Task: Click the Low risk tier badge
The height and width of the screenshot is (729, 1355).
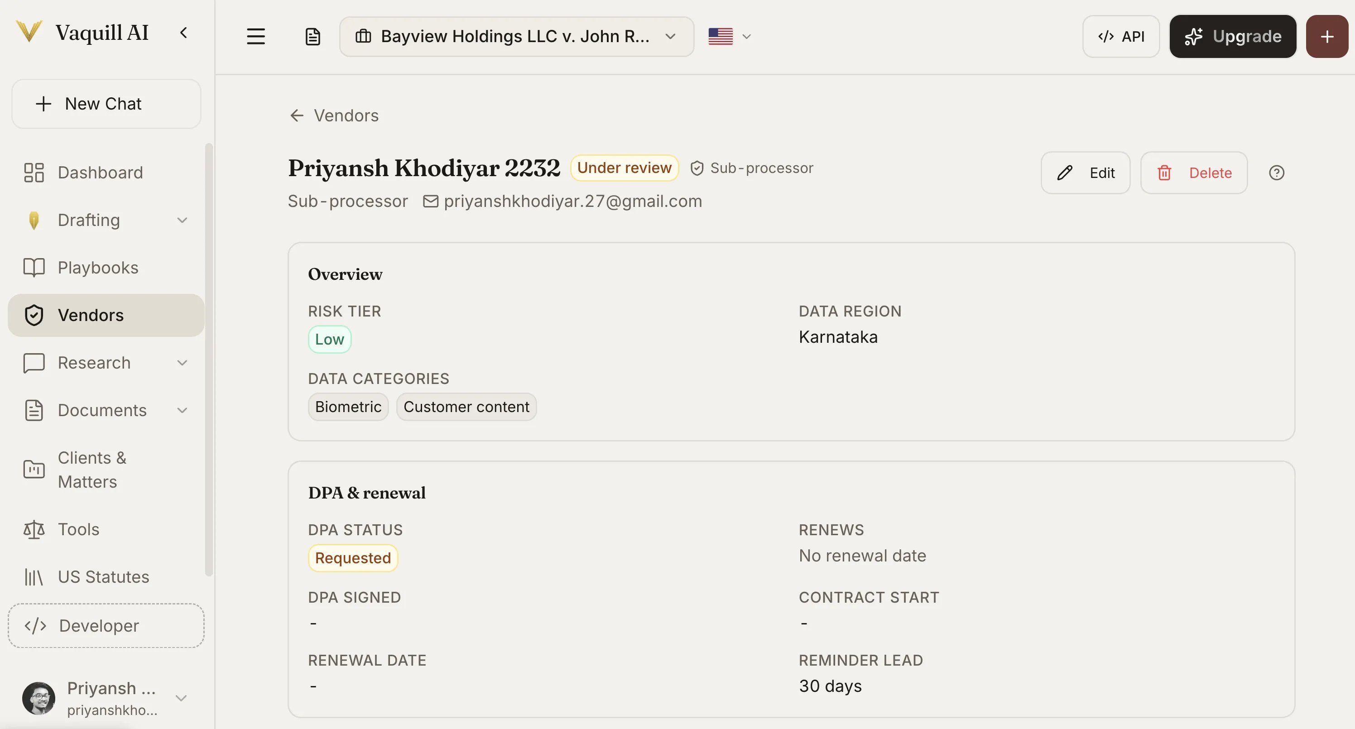Action: click(x=329, y=340)
